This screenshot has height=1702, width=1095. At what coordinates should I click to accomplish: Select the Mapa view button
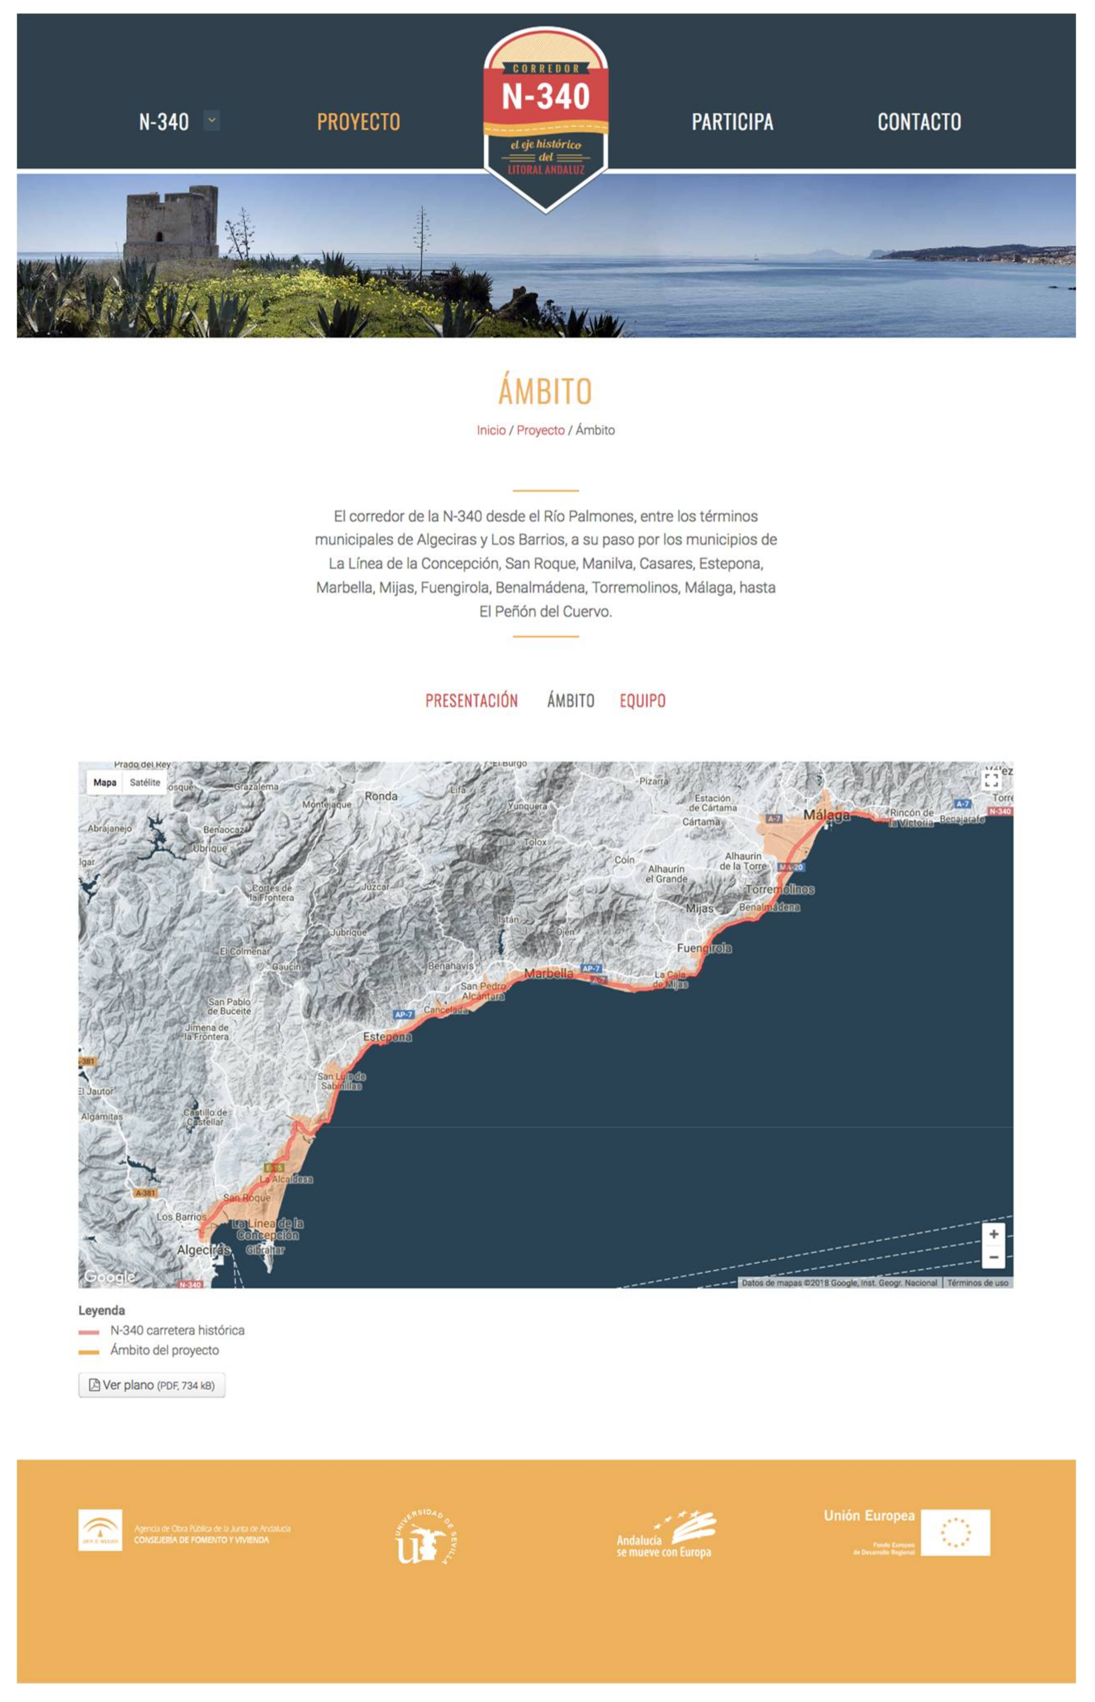(104, 782)
